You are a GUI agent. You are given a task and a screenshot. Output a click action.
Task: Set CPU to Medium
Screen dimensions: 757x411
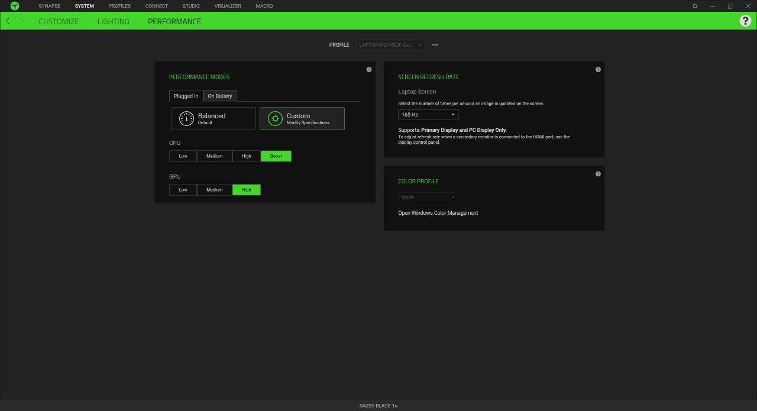coord(214,156)
